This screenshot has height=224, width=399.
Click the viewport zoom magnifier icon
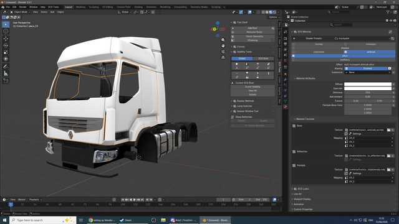[223, 40]
